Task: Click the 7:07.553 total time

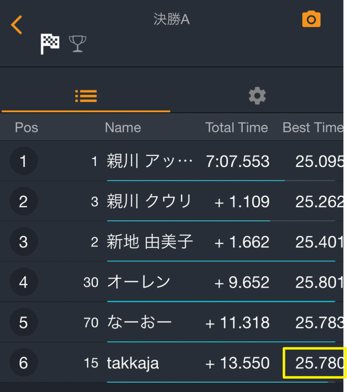Action: [238, 162]
